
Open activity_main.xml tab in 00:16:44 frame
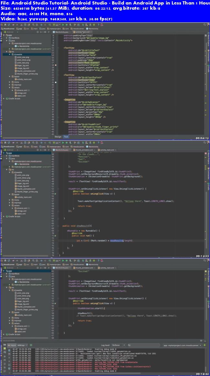tap(107, 267)
